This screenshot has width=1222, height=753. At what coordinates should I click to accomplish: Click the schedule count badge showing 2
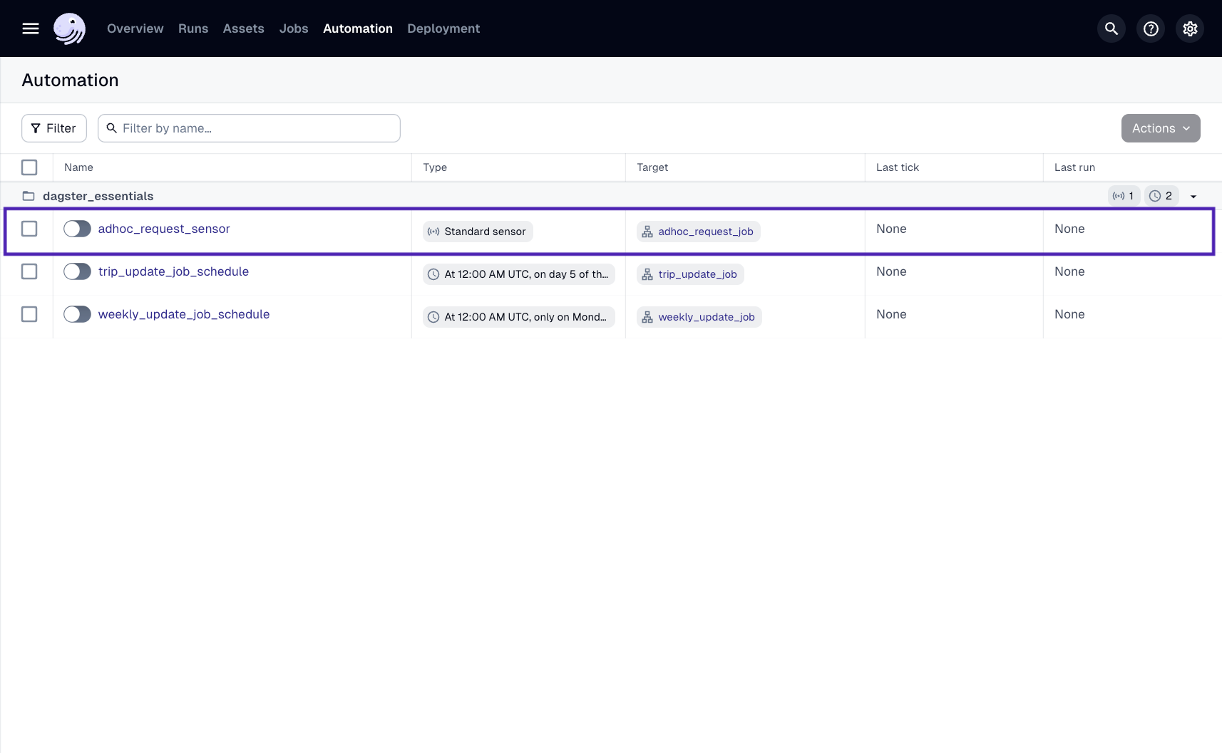click(1162, 195)
